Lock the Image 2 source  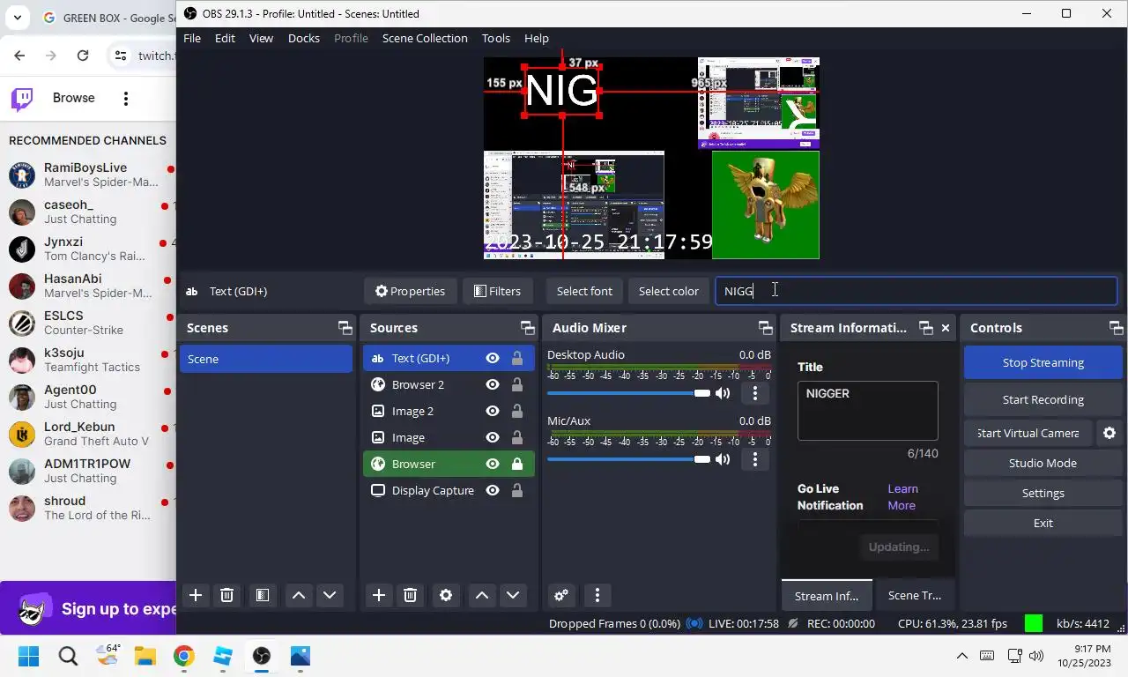pos(517,411)
